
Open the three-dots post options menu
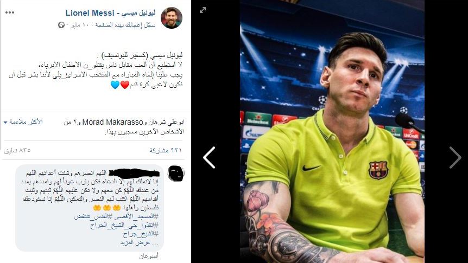pyautogui.click(x=10, y=12)
